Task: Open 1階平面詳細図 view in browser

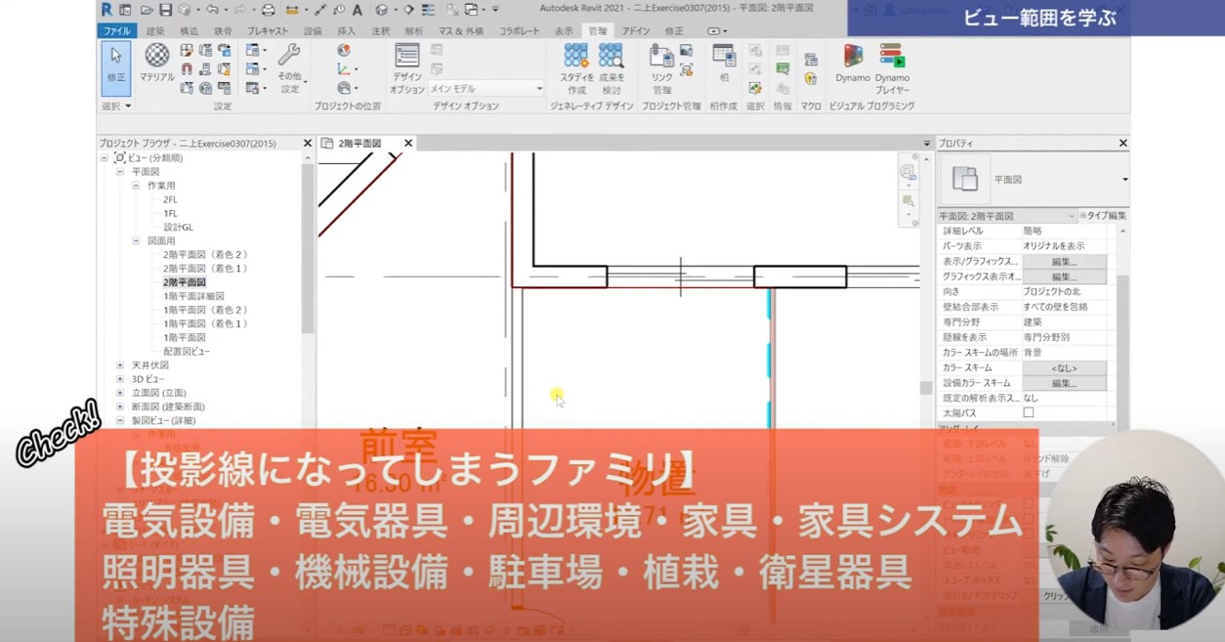Action: coord(193,296)
